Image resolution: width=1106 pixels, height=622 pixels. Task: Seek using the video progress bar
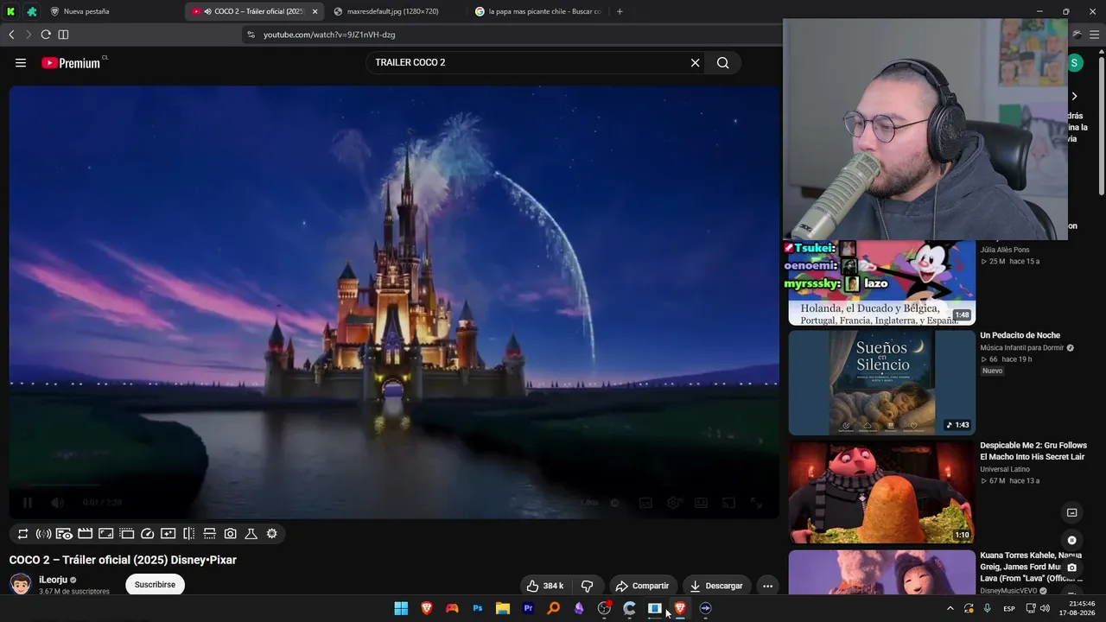click(x=395, y=486)
